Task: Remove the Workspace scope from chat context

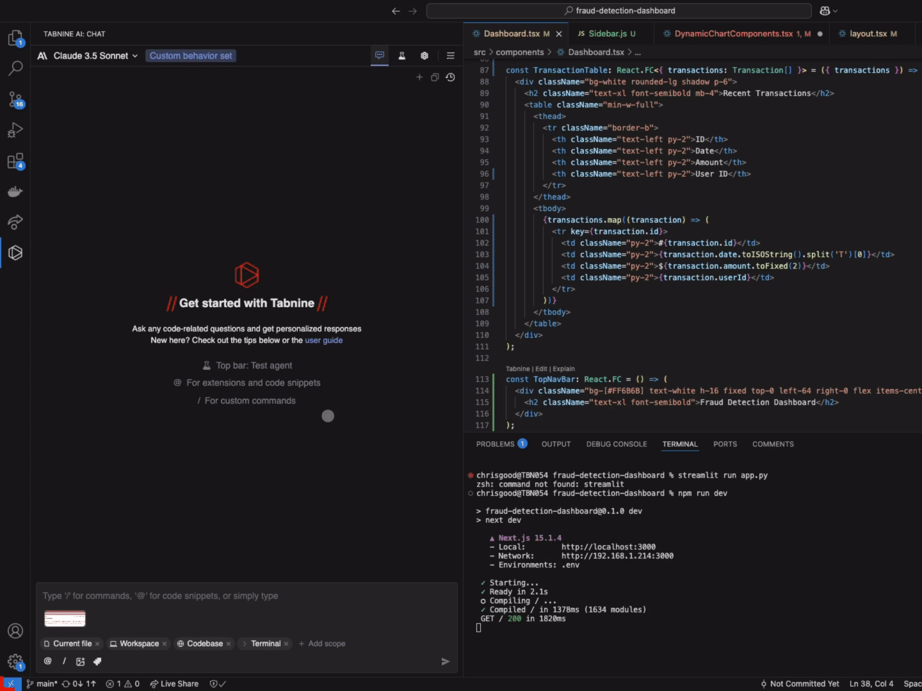Action: click(165, 644)
